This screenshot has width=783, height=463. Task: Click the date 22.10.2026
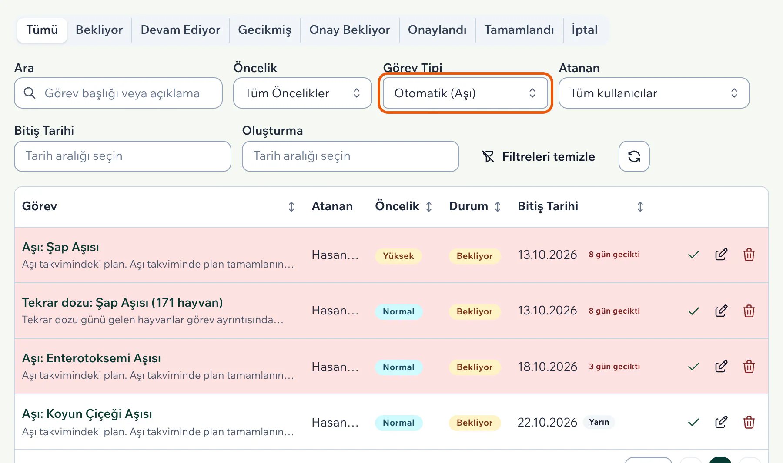pyautogui.click(x=547, y=422)
